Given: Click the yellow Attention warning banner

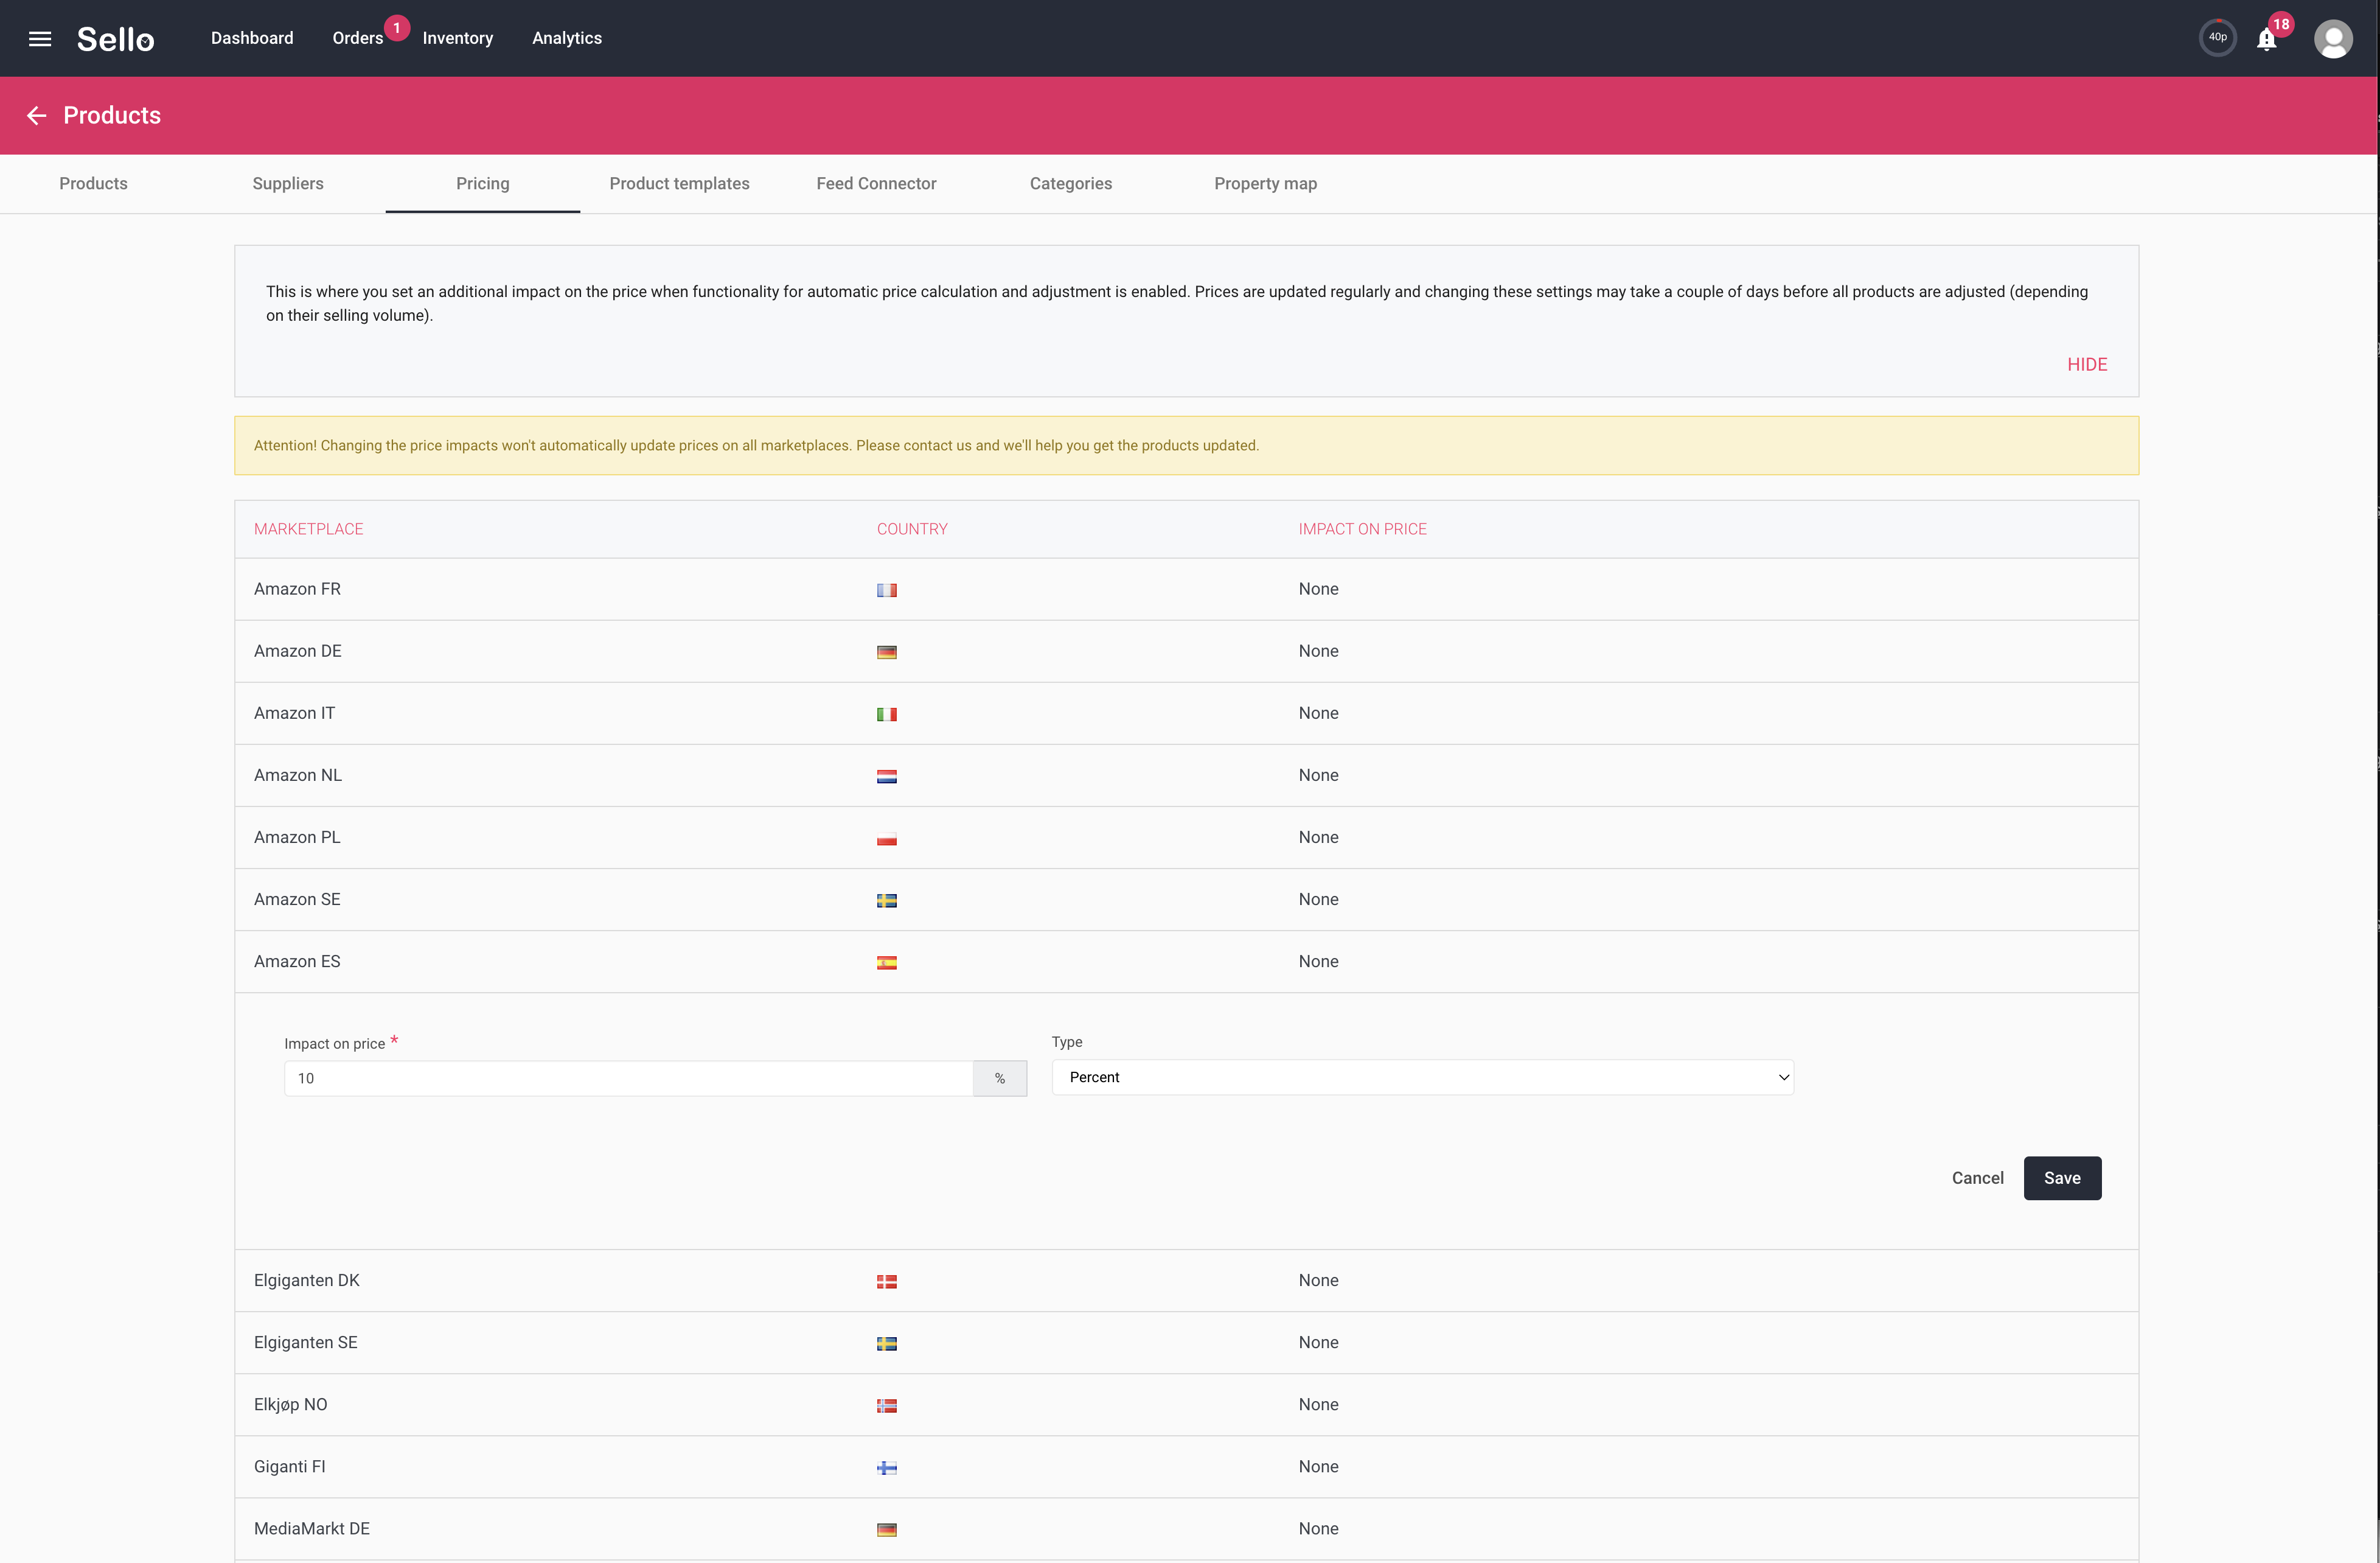Looking at the screenshot, I should coord(1186,446).
